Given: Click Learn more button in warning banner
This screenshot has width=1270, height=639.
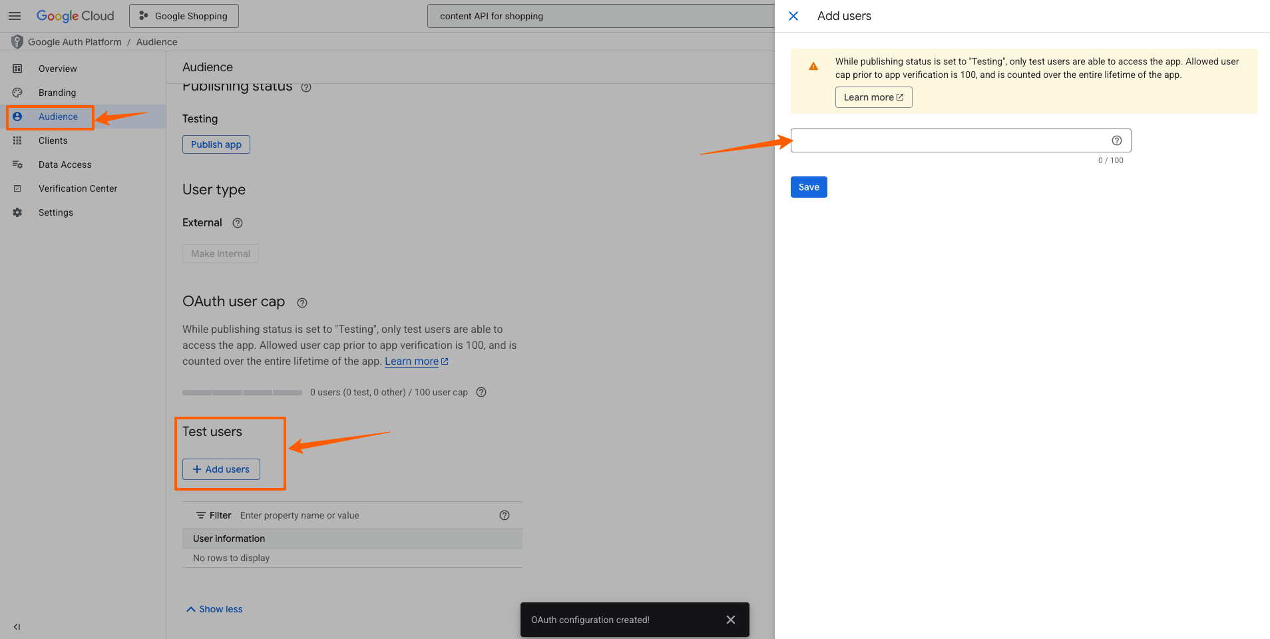Looking at the screenshot, I should [x=873, y=97].
